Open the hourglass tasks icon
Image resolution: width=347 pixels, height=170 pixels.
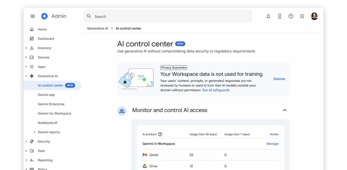[279, 16]
